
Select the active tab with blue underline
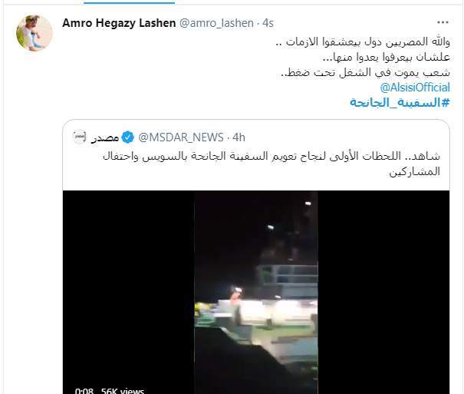point(129,2)
